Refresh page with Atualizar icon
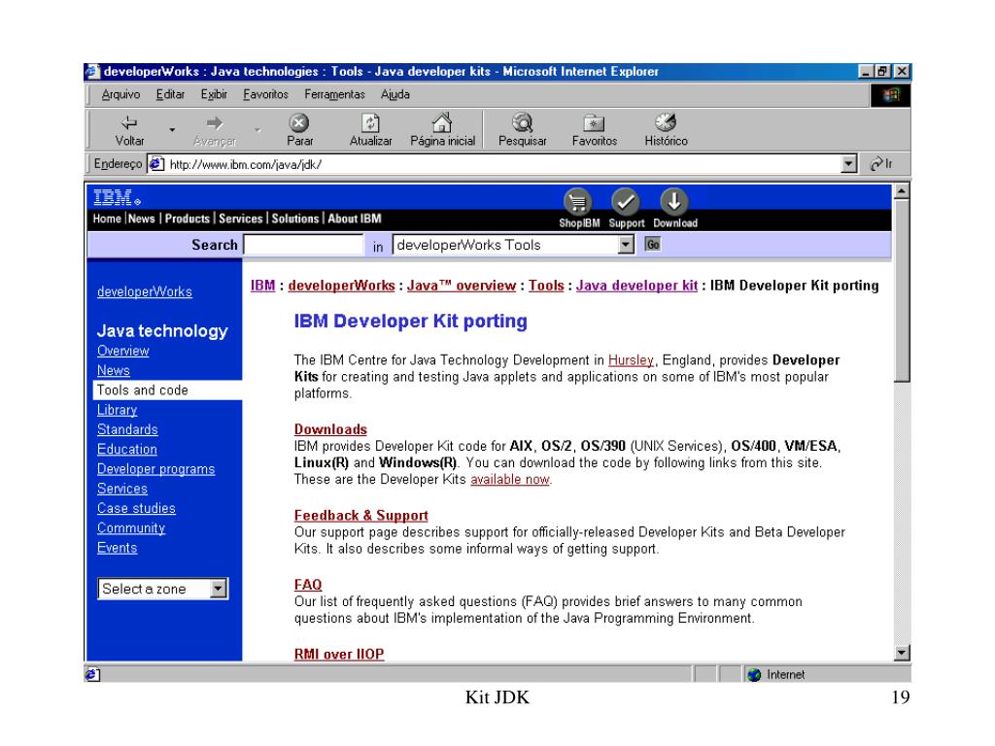Image resolution: width=995 pixels, height=746 pixels. tap(370, 122)
